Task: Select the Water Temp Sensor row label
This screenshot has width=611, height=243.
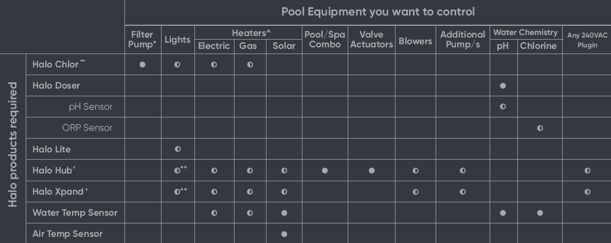Action: coord(75,213)
